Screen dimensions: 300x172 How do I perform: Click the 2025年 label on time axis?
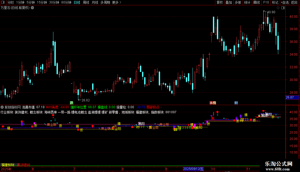[6, 169]
